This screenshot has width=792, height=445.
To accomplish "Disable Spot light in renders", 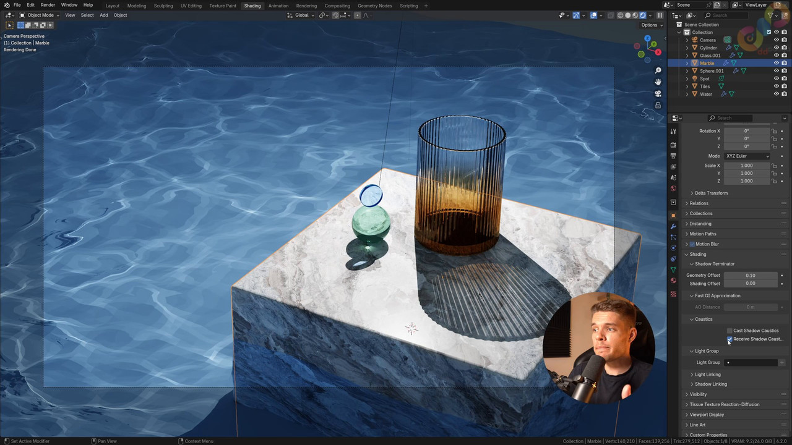I will tap(784, 78).
